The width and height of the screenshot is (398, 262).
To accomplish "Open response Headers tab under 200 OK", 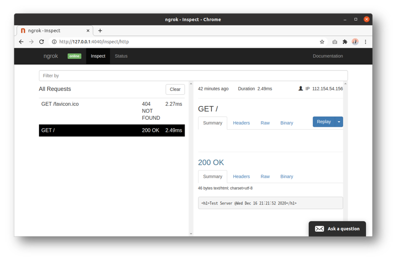I will pos(241,177).
